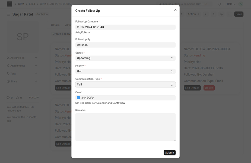
Task: Open the Help menu
Action: pos(231,4)
